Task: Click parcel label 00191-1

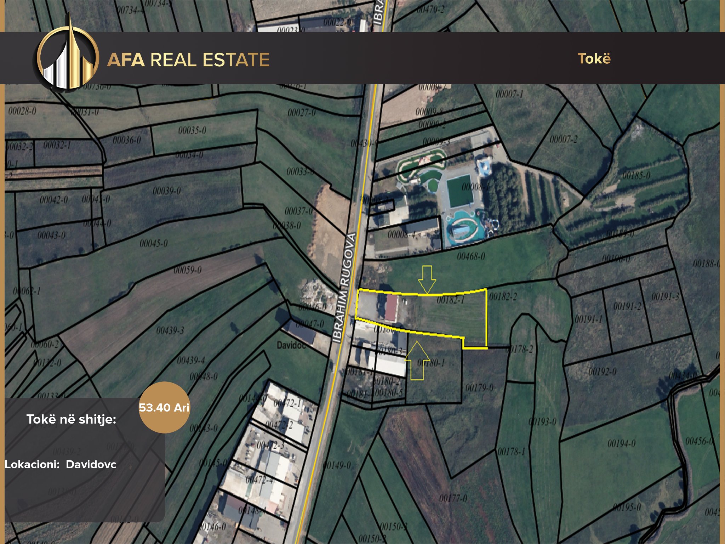Action: click(x=588, y=319)
